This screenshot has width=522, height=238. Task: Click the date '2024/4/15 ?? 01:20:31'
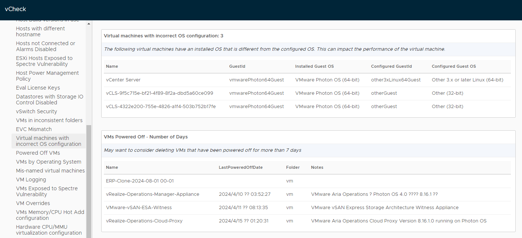click(244, 221)
